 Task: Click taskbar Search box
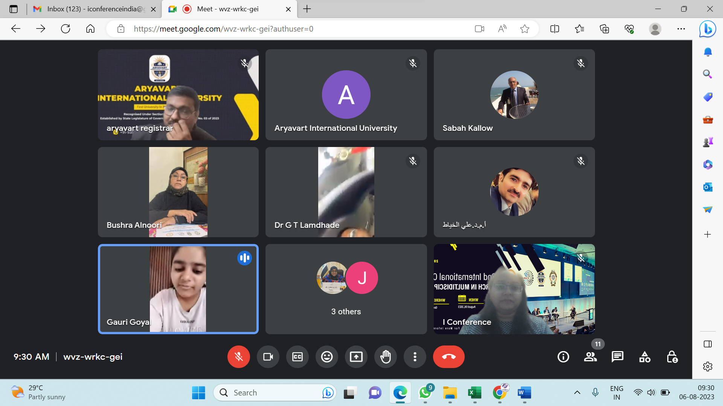(x=275, y=393)
